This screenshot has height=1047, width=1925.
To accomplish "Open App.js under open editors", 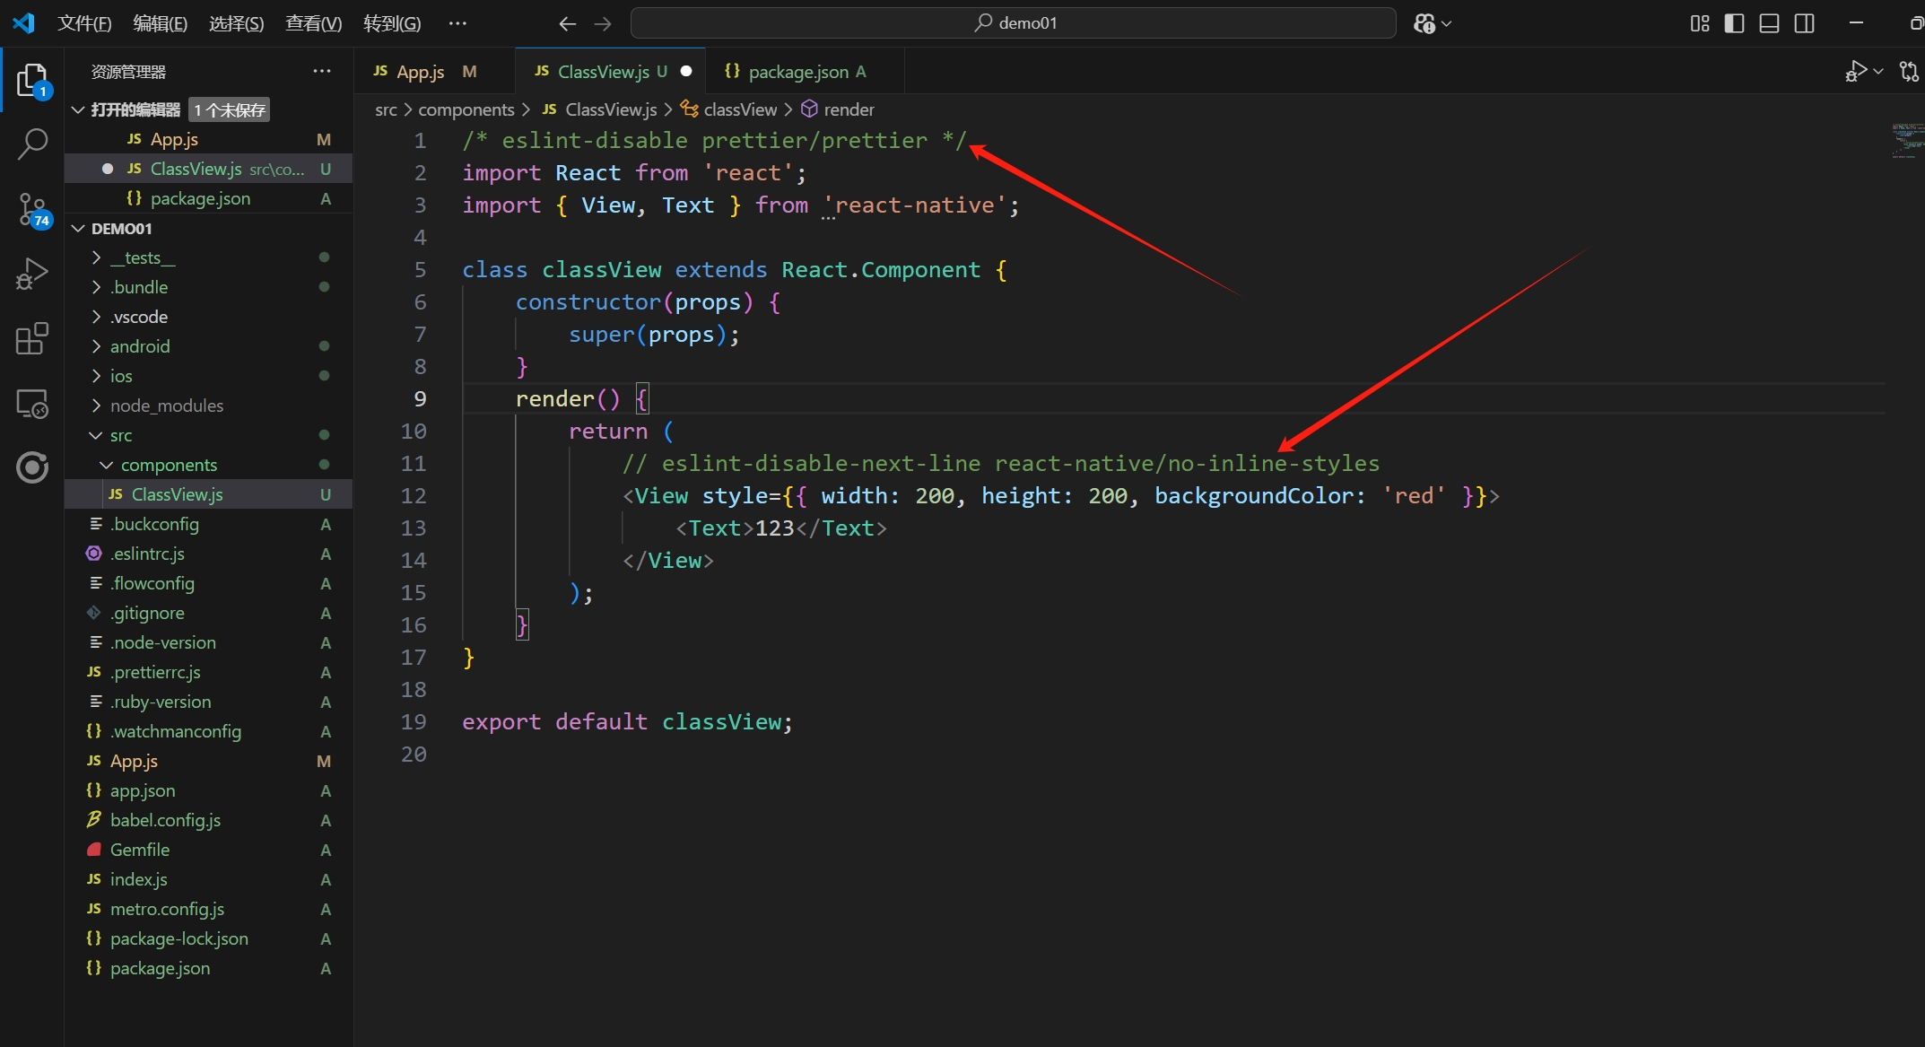I will [x=208, y=139].
